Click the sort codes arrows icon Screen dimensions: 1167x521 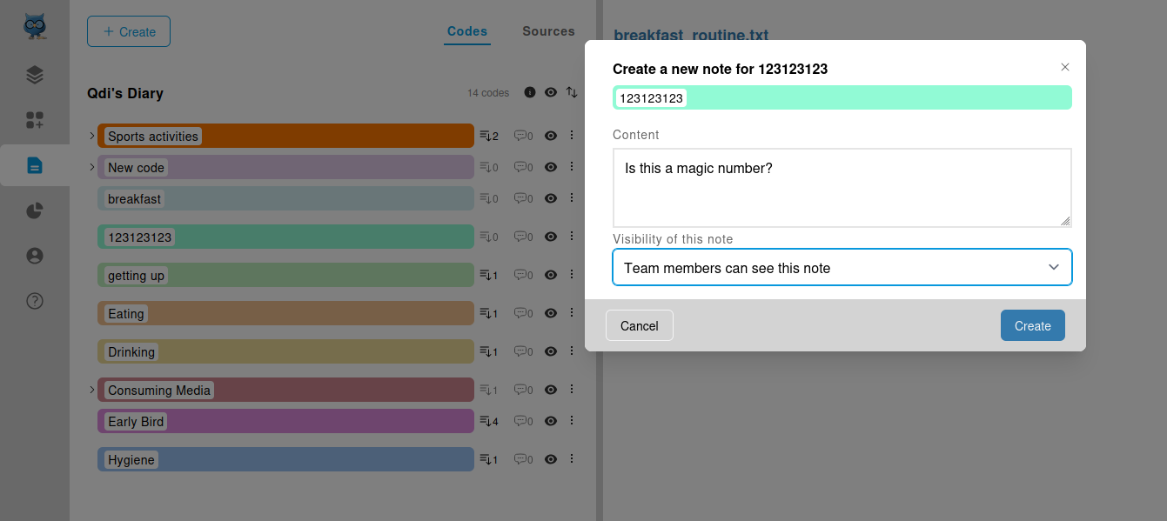click(x=572, y=92)
